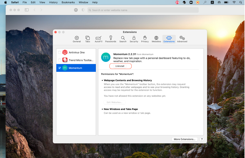Select the Privacy hand icon
Screen dimensions: 245x158
(x=145, y=39)
